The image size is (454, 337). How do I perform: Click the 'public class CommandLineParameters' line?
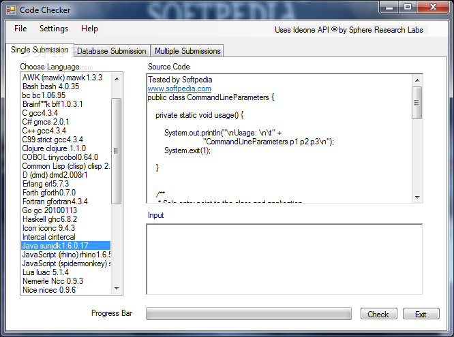(x=211, y=97)
